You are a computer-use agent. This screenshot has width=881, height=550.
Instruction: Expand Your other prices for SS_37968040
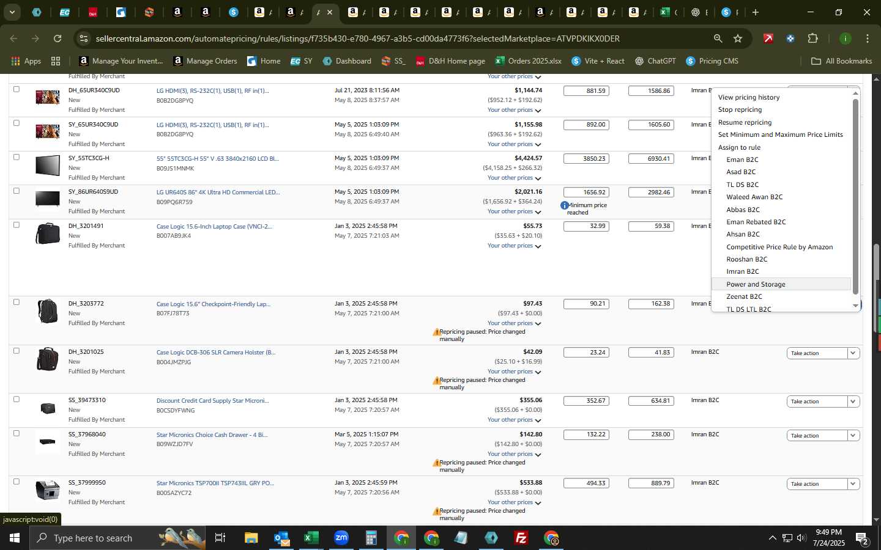515,454
